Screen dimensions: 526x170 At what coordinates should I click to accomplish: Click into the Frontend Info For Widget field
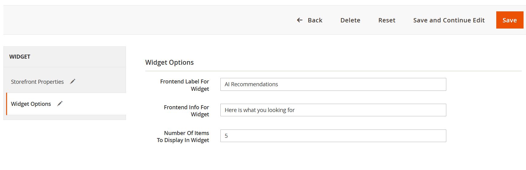point(333,110)
